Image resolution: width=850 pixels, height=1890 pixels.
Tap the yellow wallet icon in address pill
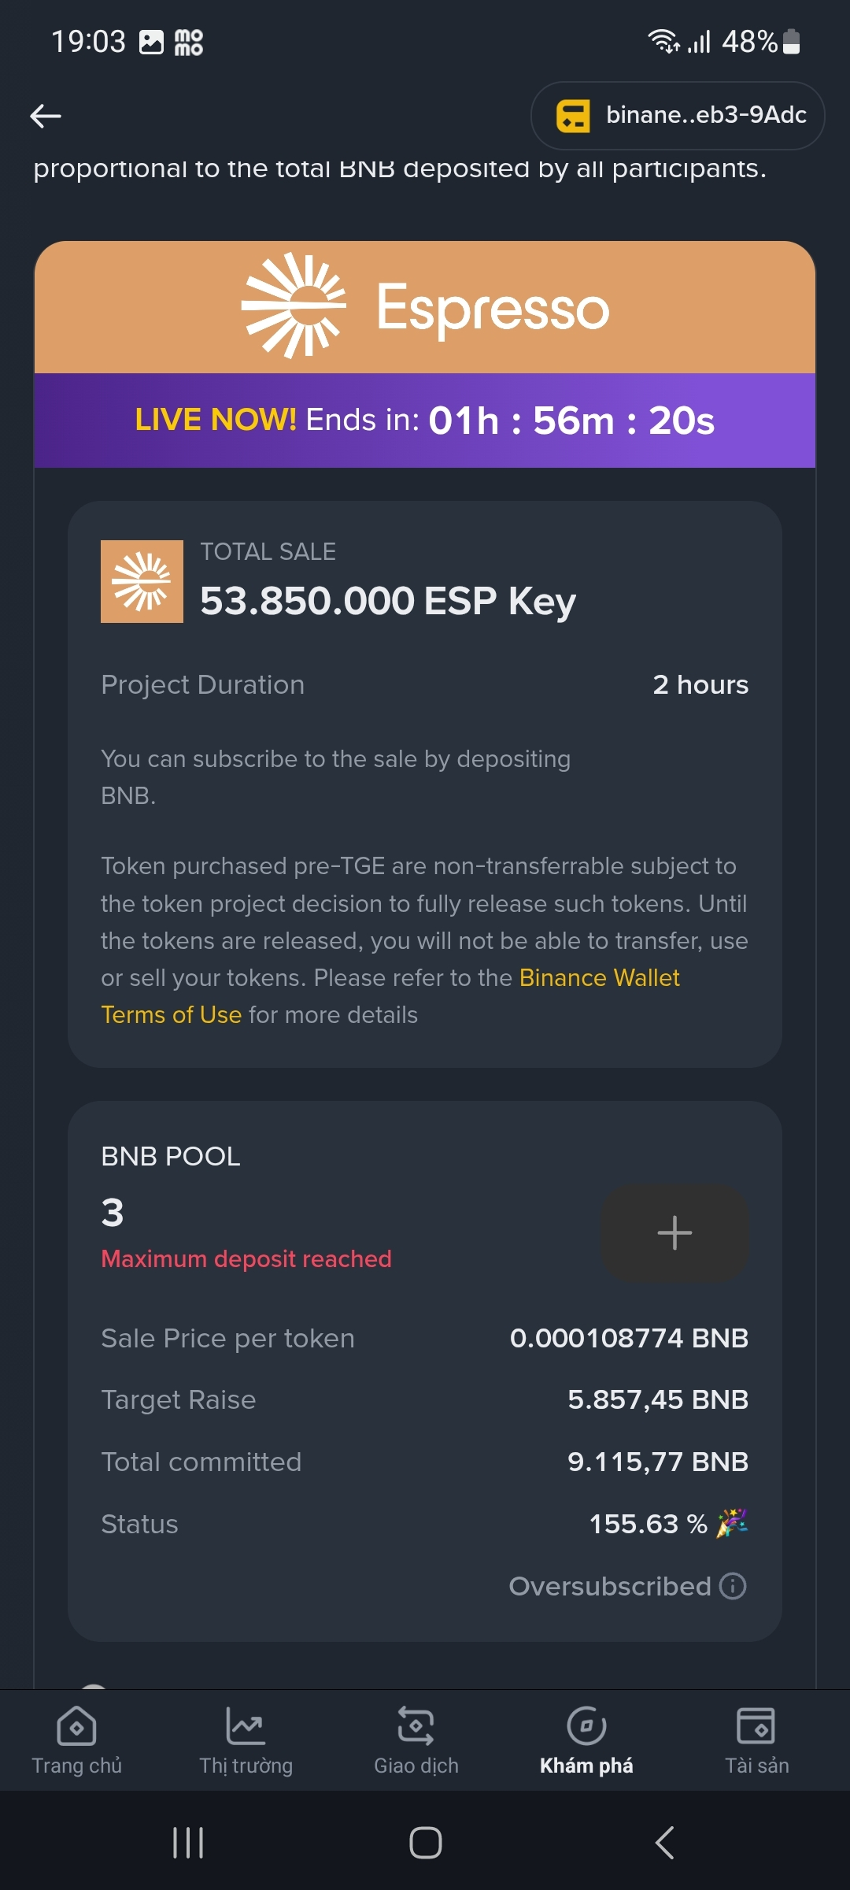tap(573, 116)
